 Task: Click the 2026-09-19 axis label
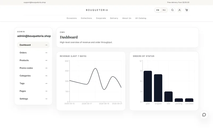[x=104, y=104]
